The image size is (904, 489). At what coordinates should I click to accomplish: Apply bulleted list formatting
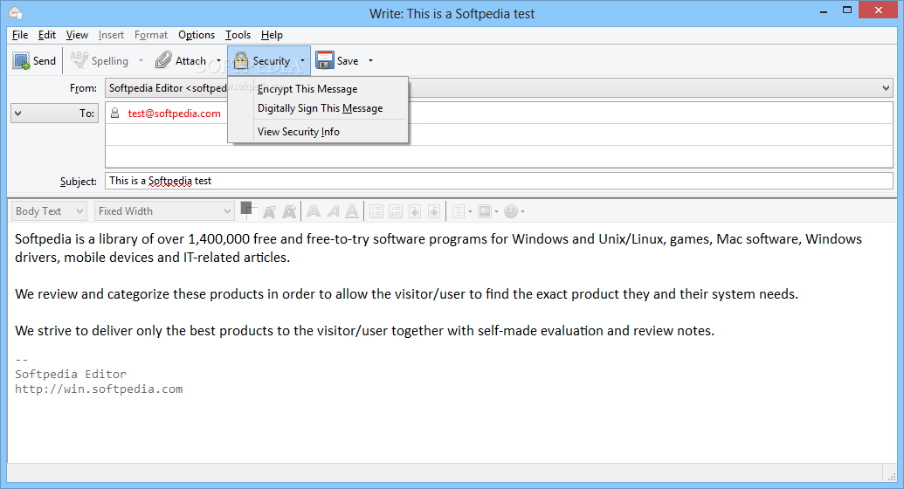pyautogui.click(x=376, y=211)
